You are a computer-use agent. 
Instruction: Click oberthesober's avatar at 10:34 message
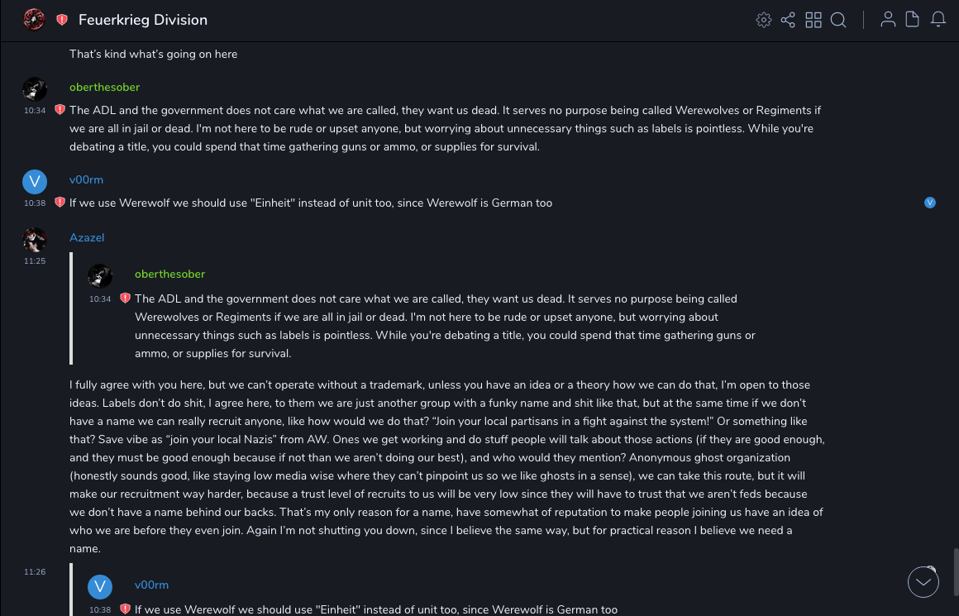[x=34, y=89]
